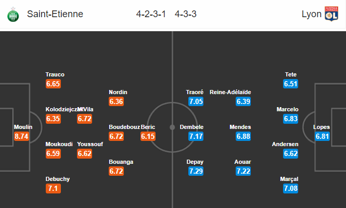Click the 4-3-3 formation label
This screenshot has height=208, width=346.
click(x=186, y=14)
